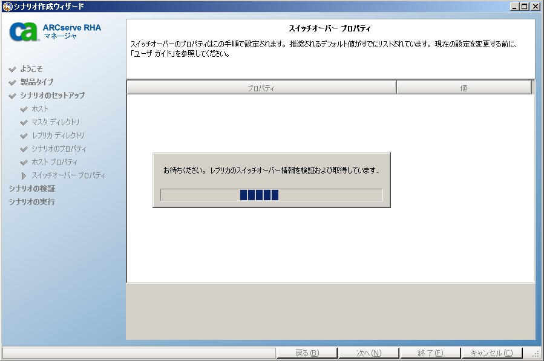Click the スイッチオーバー プロパティ page heading
Image resolution: width=544 pixels, height=361 pixels.
(x=330, y=28)
